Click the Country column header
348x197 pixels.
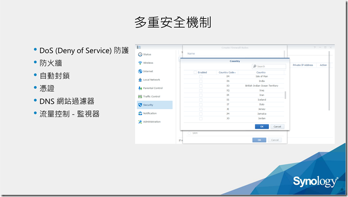[261, 72]
